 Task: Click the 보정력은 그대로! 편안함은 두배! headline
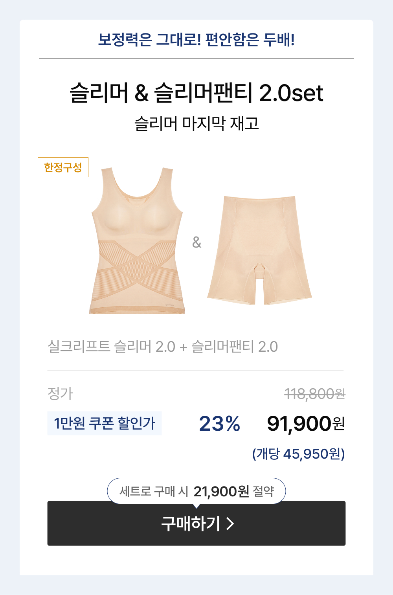(196, 40)
